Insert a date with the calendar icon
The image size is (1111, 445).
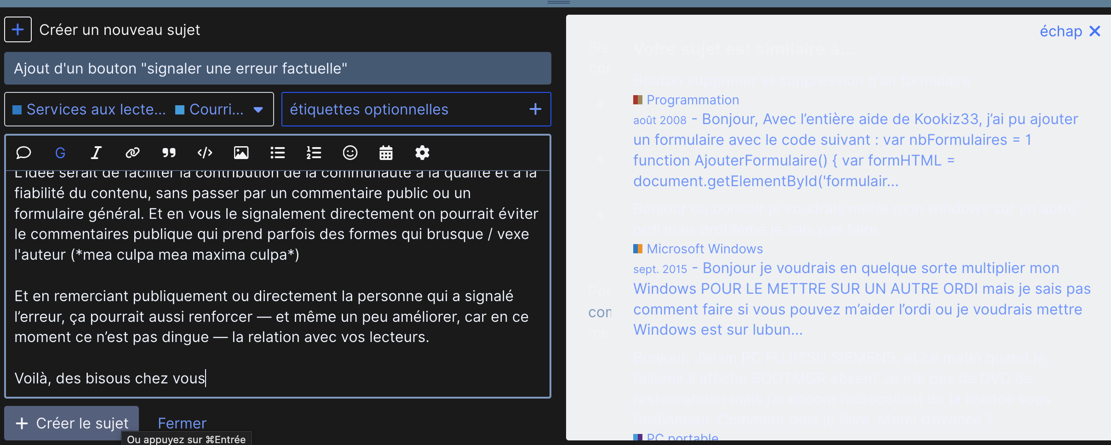[x=386, y=153]
